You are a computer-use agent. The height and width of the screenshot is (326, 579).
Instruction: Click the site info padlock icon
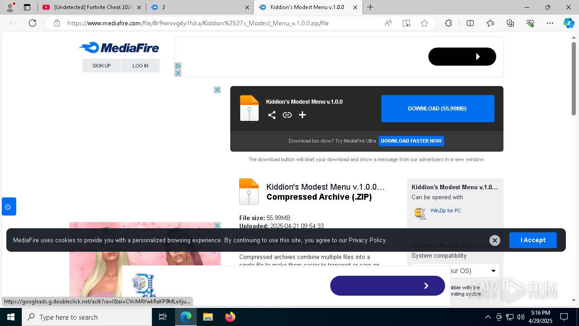[x=57, y=23]
